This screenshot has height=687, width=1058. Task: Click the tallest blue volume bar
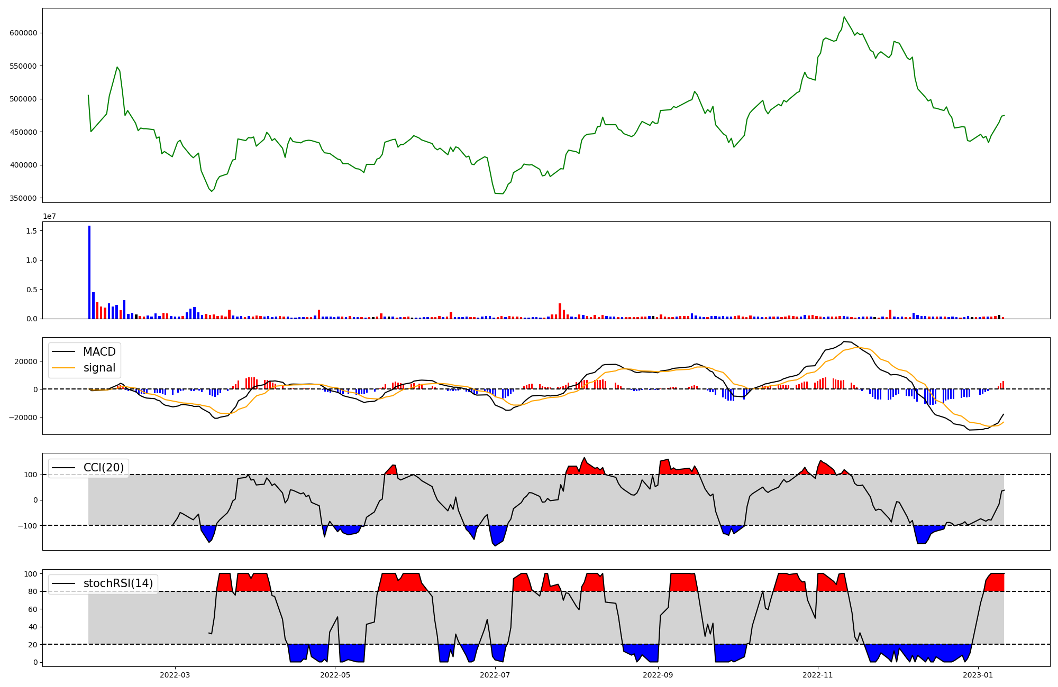[x=89, y=272]
